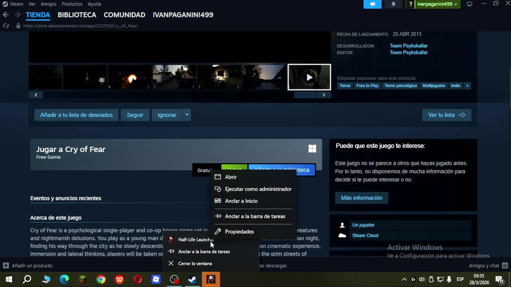Open the Amigos menu
Viewport: 511px width, 287px height.
pyautogui.click(x=48, y=4)
